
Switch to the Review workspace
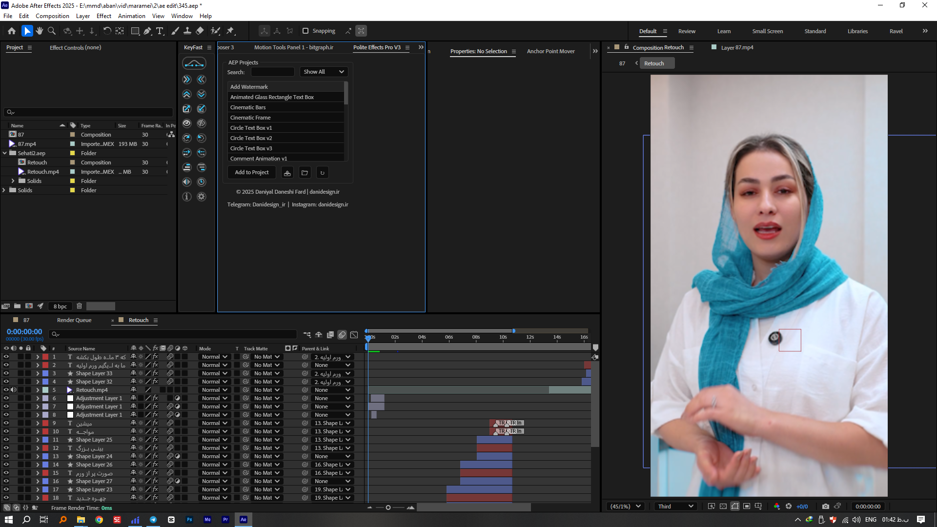[x=687, y=31]
